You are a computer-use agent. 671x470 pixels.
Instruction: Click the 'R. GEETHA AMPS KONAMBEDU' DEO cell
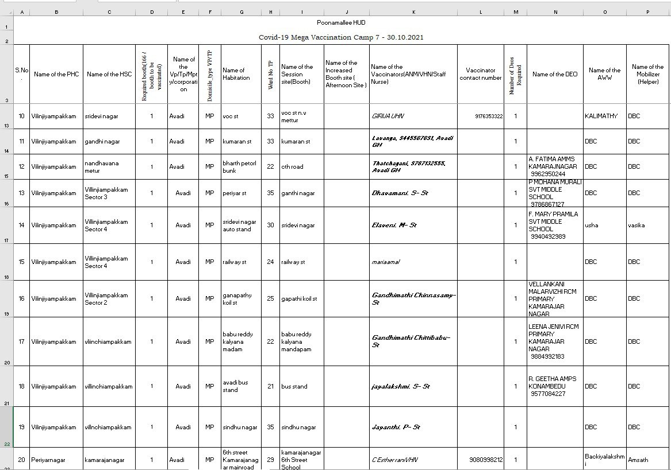555,386
